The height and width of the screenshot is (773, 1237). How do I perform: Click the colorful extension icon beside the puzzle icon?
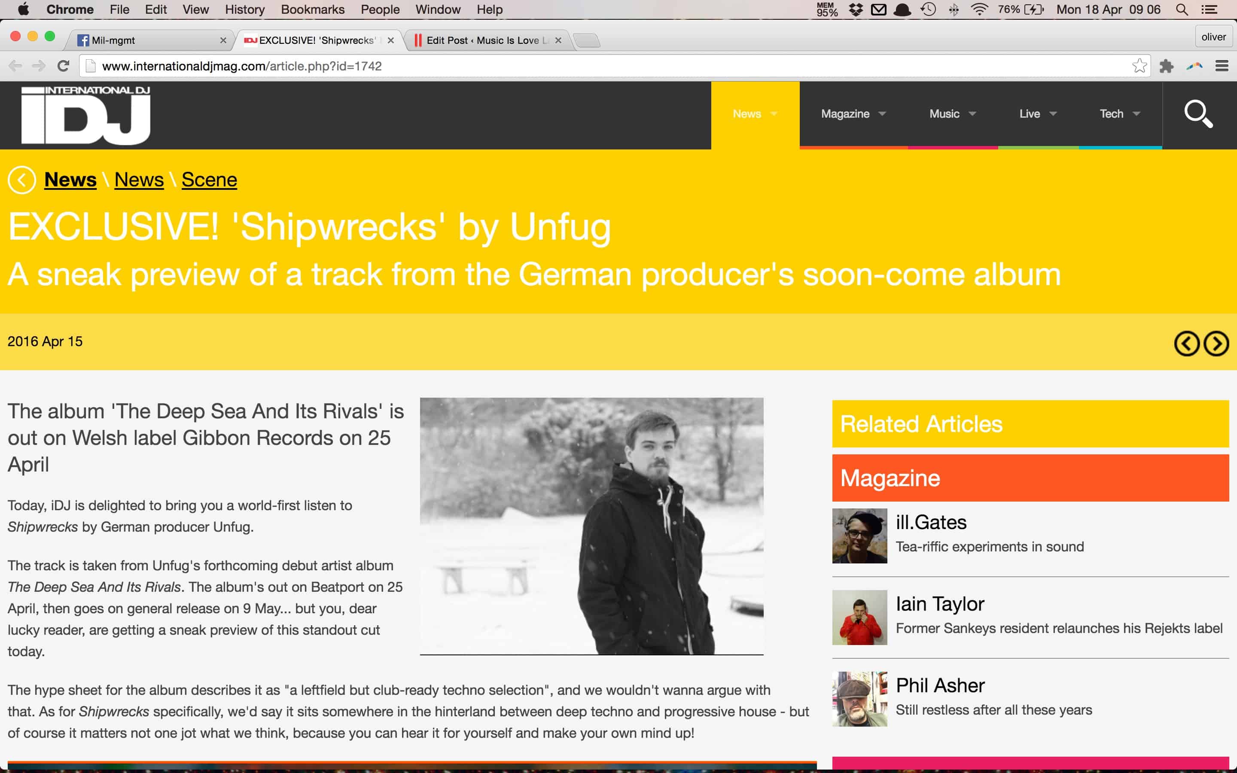pos(1194,66)
